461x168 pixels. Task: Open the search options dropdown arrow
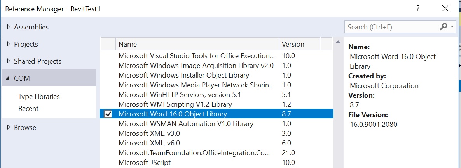[x=452, y=27]
